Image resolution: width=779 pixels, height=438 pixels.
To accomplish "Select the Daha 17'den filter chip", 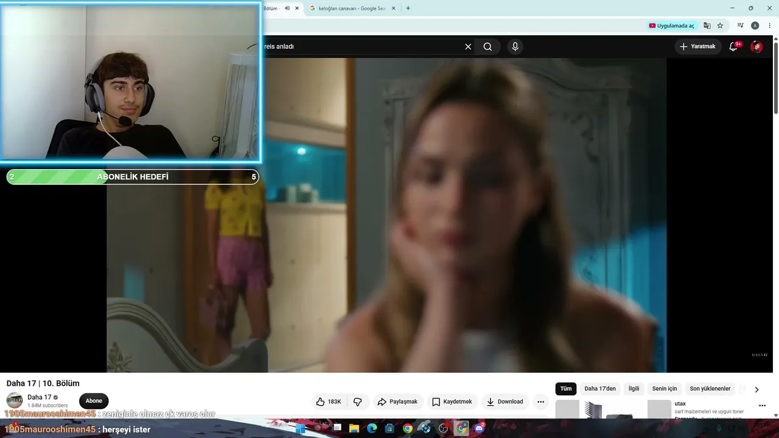I will point(600,389).
